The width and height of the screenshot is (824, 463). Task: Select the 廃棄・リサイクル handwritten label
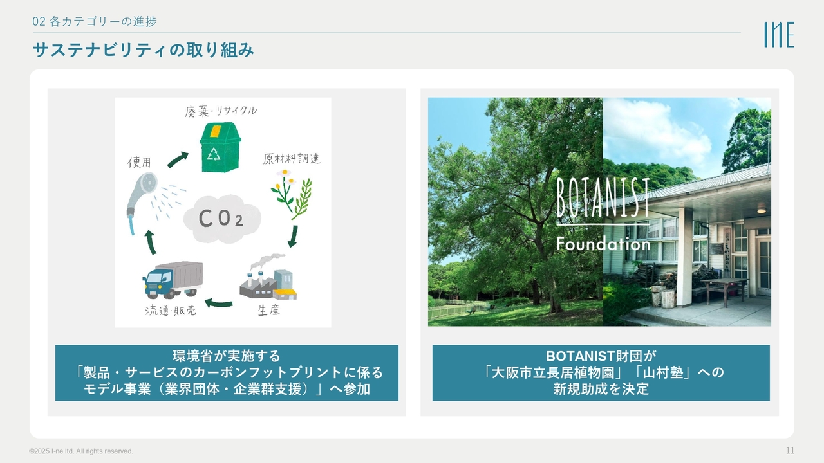point(220,111)
